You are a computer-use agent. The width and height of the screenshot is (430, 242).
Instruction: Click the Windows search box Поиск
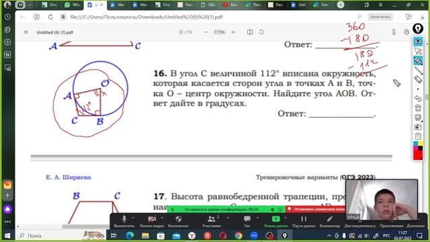tap(61, 236)
